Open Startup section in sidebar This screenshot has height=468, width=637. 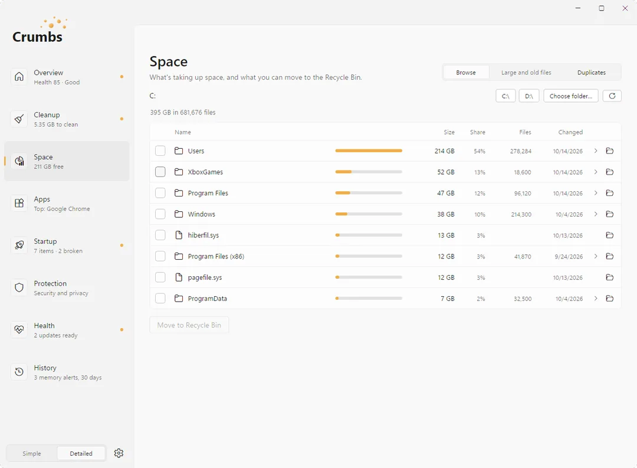(67, 246)
